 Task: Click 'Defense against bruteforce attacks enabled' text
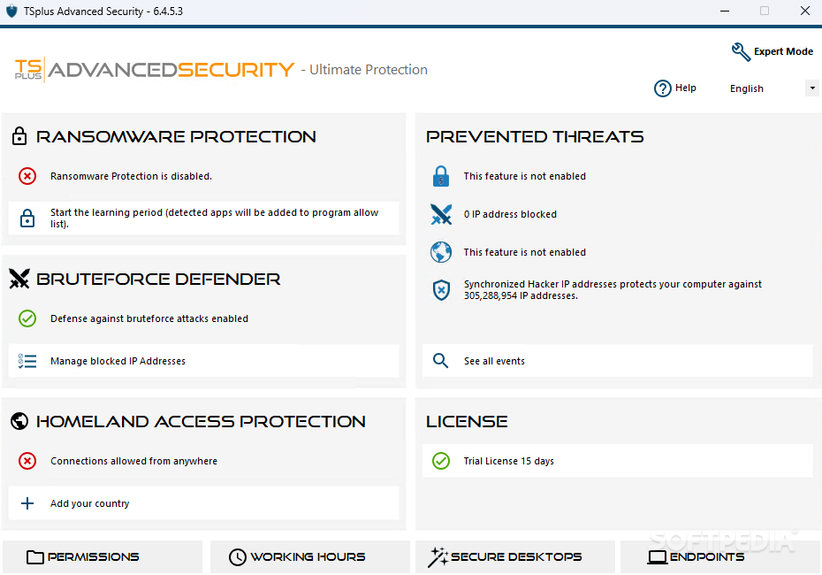coord(149,318)
